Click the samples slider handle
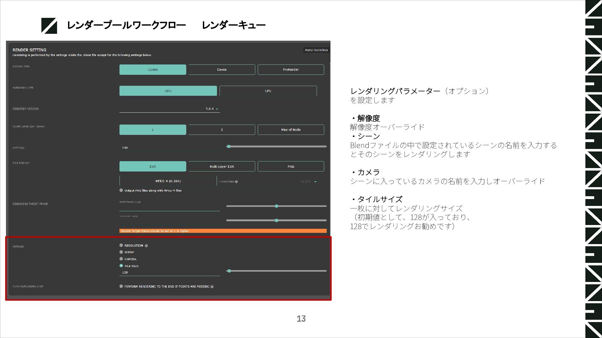The image size is (602, 338). click(229, 146)
